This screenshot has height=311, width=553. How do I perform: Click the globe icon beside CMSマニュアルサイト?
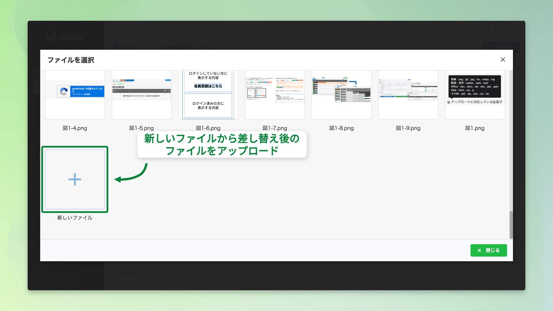point(126,29)
